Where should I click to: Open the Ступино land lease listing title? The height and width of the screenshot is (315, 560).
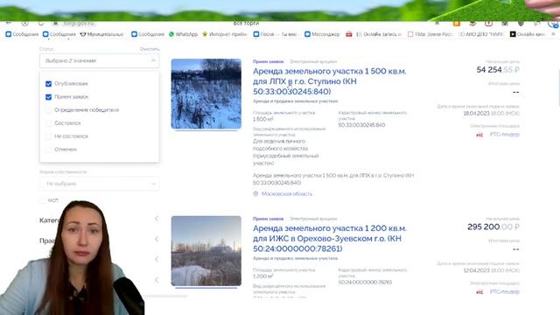(329, 81)
